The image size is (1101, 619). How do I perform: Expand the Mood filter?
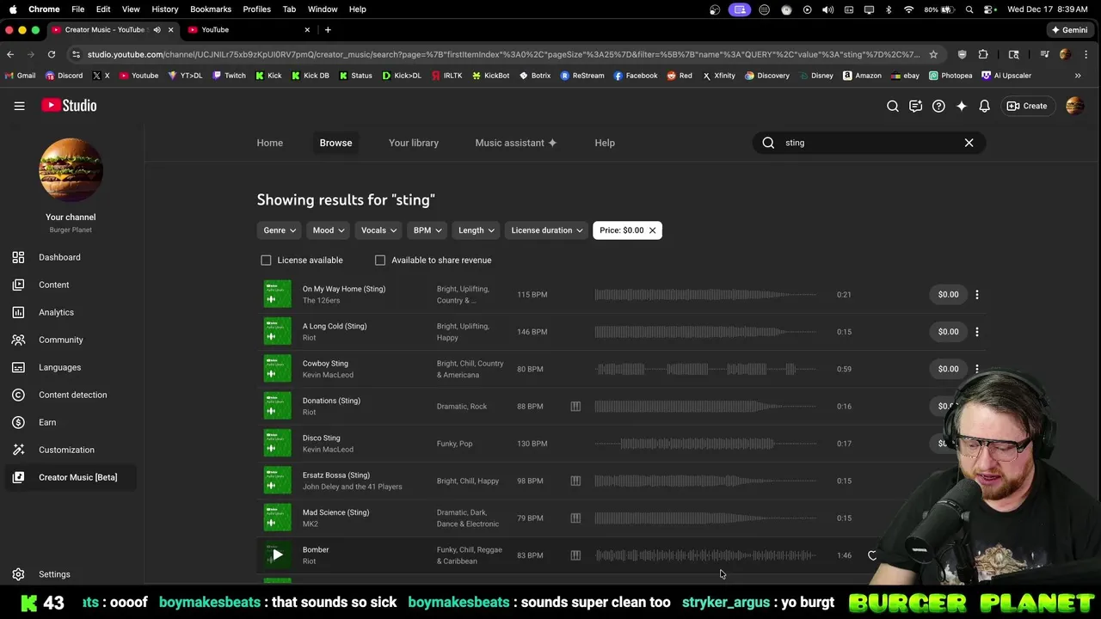[329, 230]
